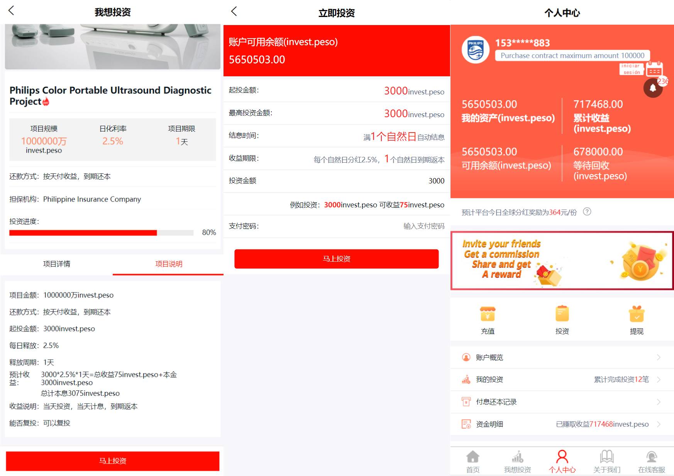The width and height of the screenshot is (674, 476).
Task: Tap 例如投资 3000invest.peso 可收益75 example line
Action: (x=367, y=205)
